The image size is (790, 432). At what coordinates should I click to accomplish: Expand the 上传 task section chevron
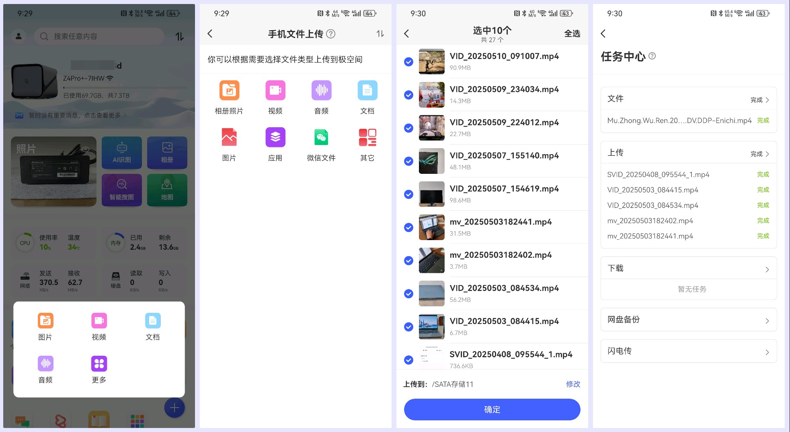tap(767, 154)
